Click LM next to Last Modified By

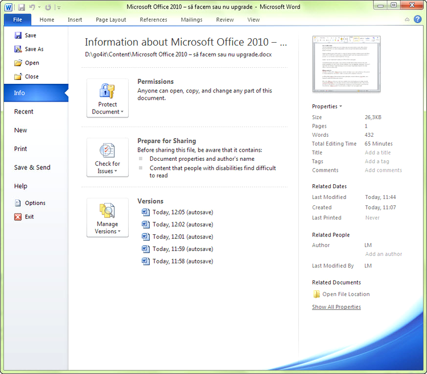(368, 266)
